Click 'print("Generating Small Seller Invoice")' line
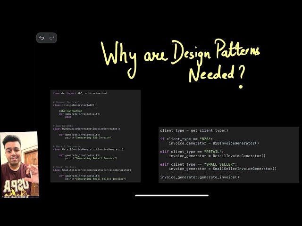This screenshot has width=302, height=226. pos(96,179)
